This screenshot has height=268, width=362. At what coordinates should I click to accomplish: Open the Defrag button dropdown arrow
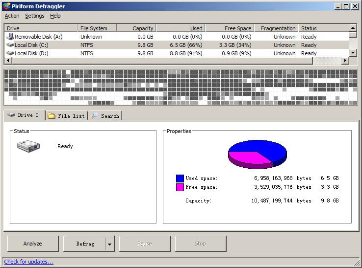pyautogui.click(x=110, y=244)
